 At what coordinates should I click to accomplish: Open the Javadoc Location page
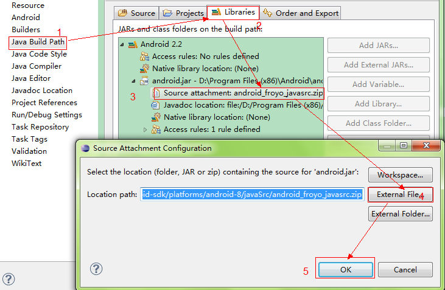tap(42, 91)
